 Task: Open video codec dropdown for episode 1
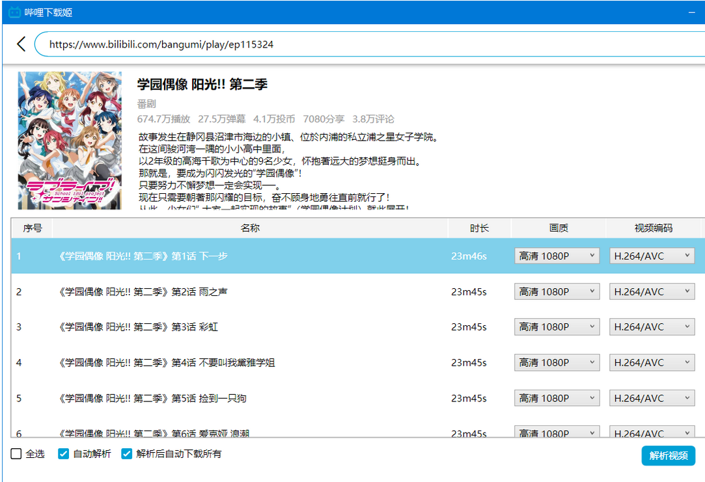[652, 256]
